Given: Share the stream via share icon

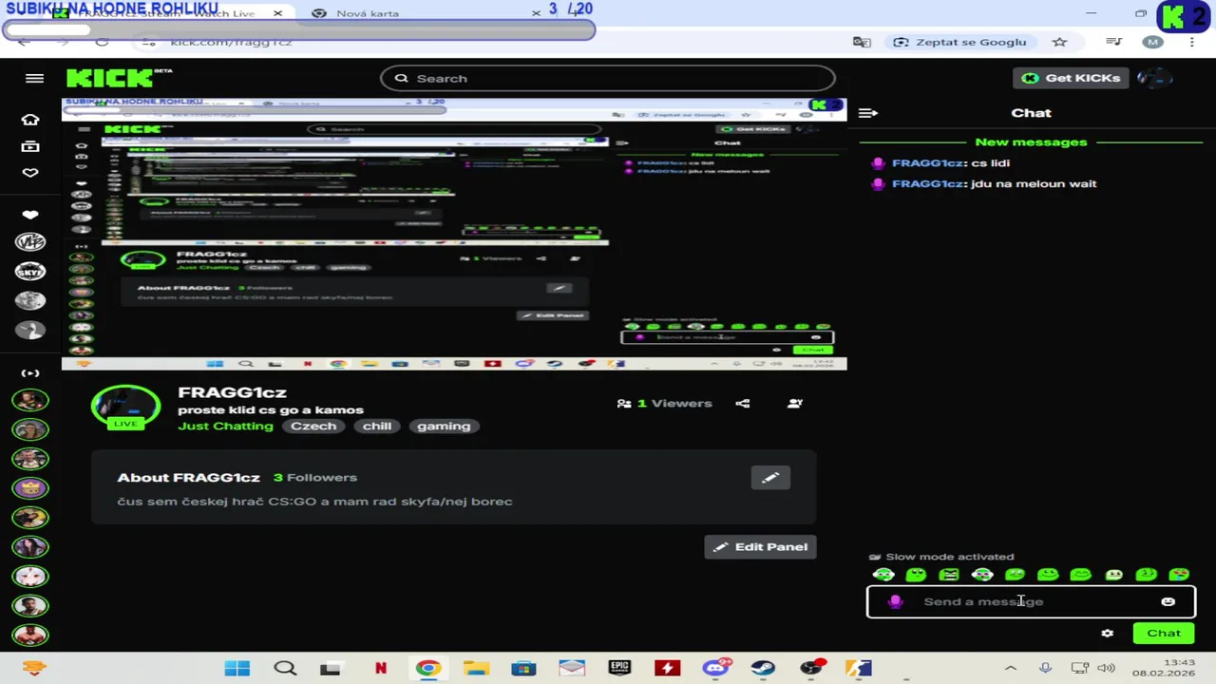Looking at the screenshot, I should [x=743, y=403].
